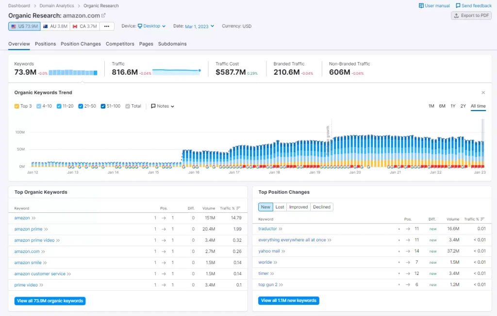The width and height of the screenshot is (497, 316).
Task: Click the chevrons icon next to timer
Action: (x=272, y=273)
